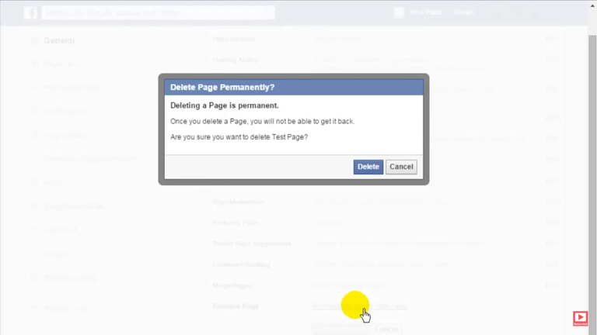Edit the Profanity Filter setting
597x335 pixels.
(x=551, y=223)
